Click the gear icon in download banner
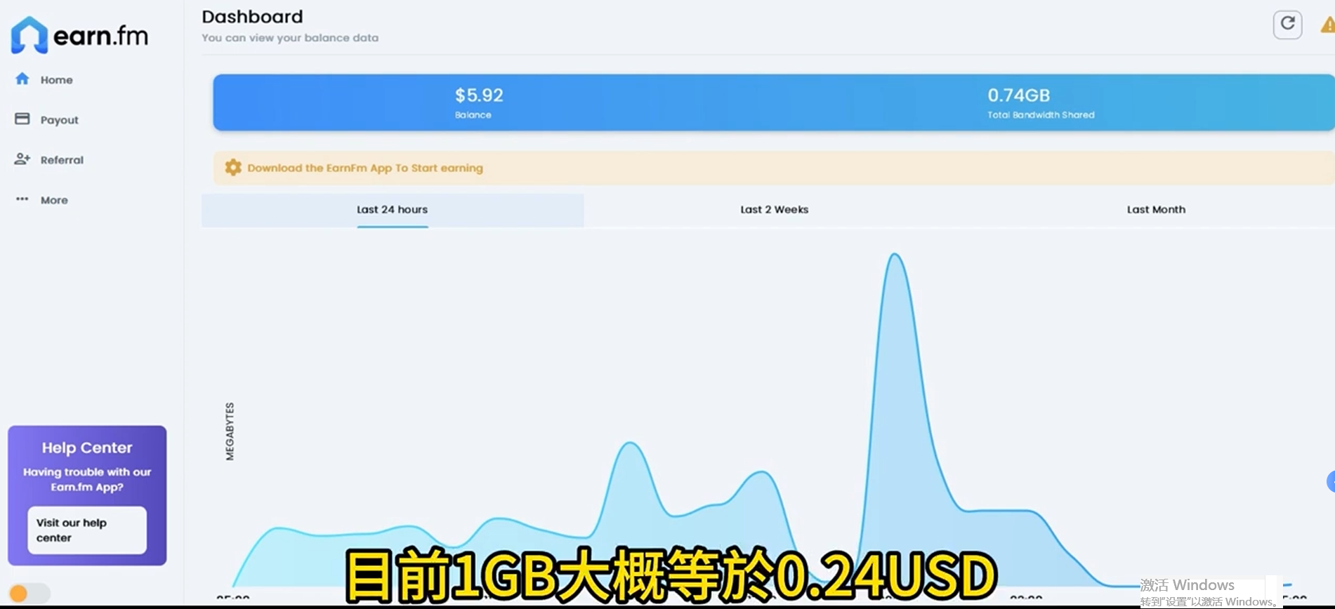 pyautogui.click(x=233, y=168)
